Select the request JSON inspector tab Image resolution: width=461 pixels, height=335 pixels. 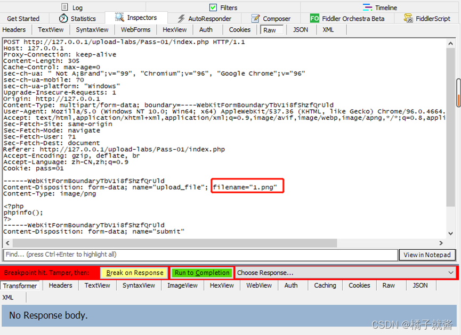pos(301,30)
